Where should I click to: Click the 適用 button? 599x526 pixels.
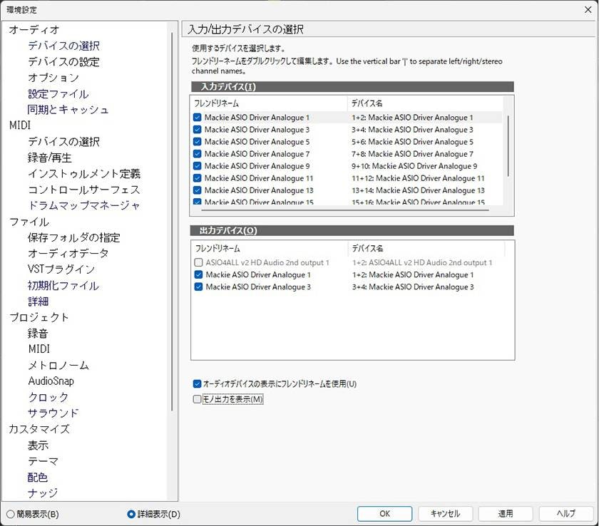pos(505,513)
